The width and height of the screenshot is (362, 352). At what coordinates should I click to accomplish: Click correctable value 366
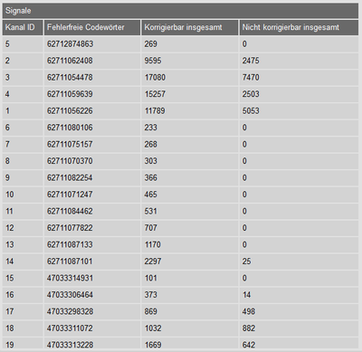point(150,178)
